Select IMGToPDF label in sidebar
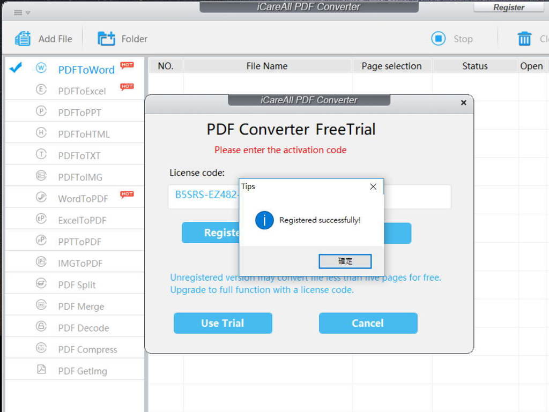549x412 pixels. coord(80,264)
